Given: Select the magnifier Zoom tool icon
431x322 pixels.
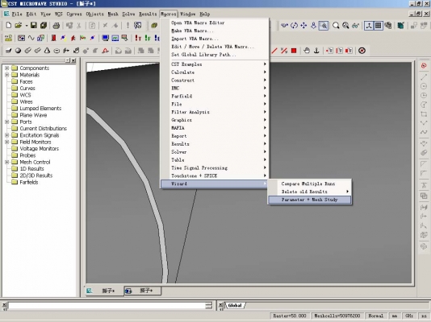Looking at the screenshot, I should pyautogui.click(x=336, y=26).
